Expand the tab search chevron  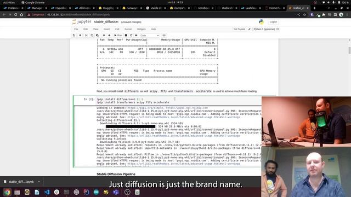tap(329, 8)
